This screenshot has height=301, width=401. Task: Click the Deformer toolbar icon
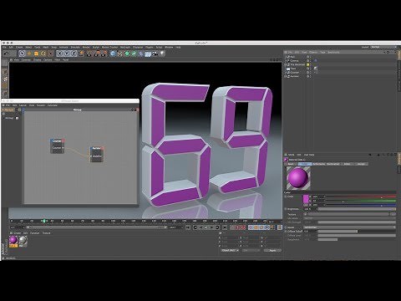tap(141, 54)
